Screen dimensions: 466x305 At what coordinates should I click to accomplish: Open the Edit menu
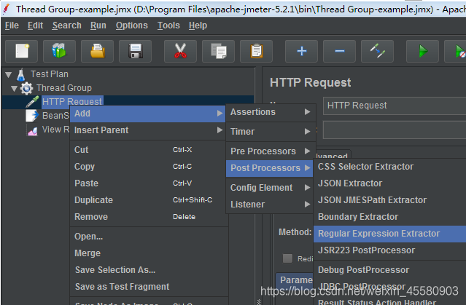pyautogui.click(x=35, y=25)
